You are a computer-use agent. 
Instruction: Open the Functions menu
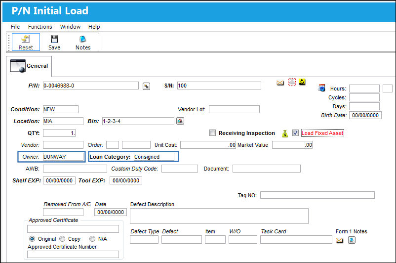40,27
